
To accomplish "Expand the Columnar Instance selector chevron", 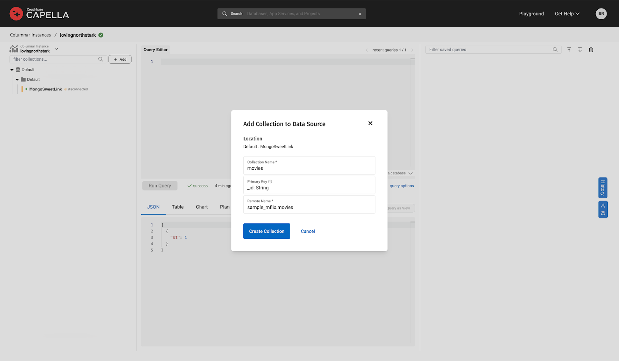I will pyautogui.click(x=56, y=49).
